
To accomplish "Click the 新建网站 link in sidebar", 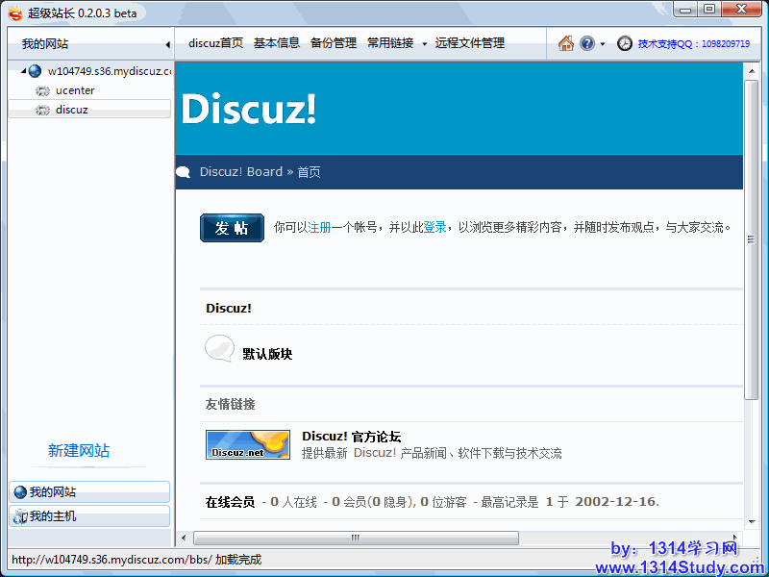I will tap(79, 451).
